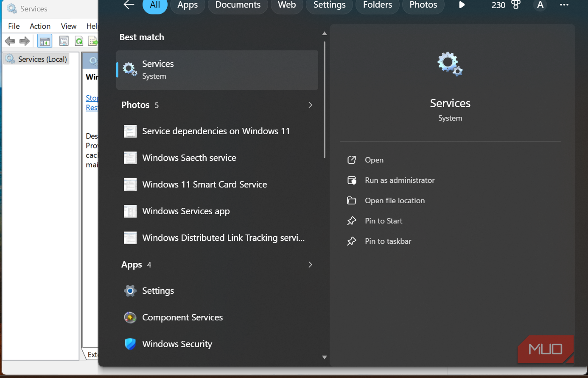The height and width of the screenshot is (378, 588).
Task: Click the Export List icon in the Services toolbar
Action: point(93,41)
